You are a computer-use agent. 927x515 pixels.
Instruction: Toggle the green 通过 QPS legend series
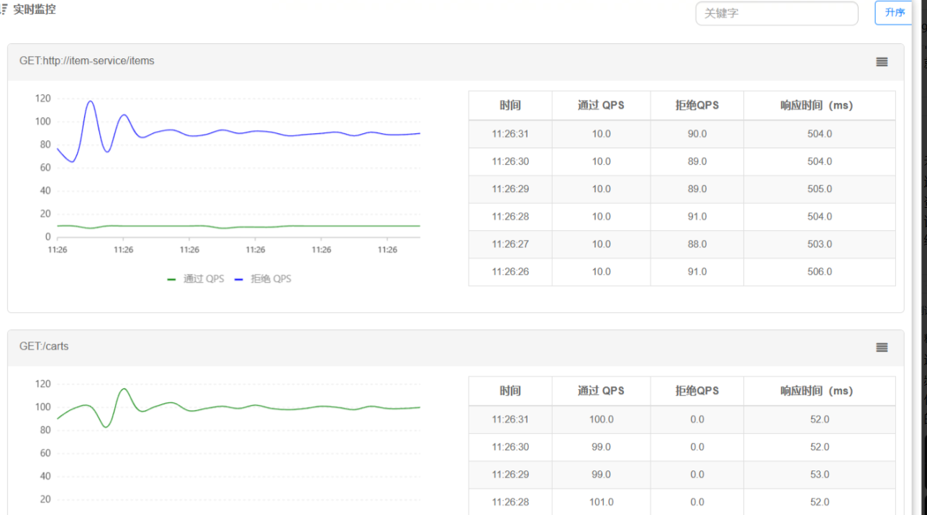pyautogui.click(x=196, y=279)
